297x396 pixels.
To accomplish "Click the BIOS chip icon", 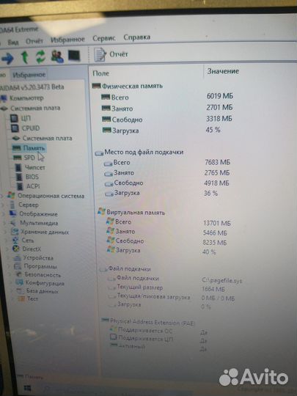I will (20, 177).
